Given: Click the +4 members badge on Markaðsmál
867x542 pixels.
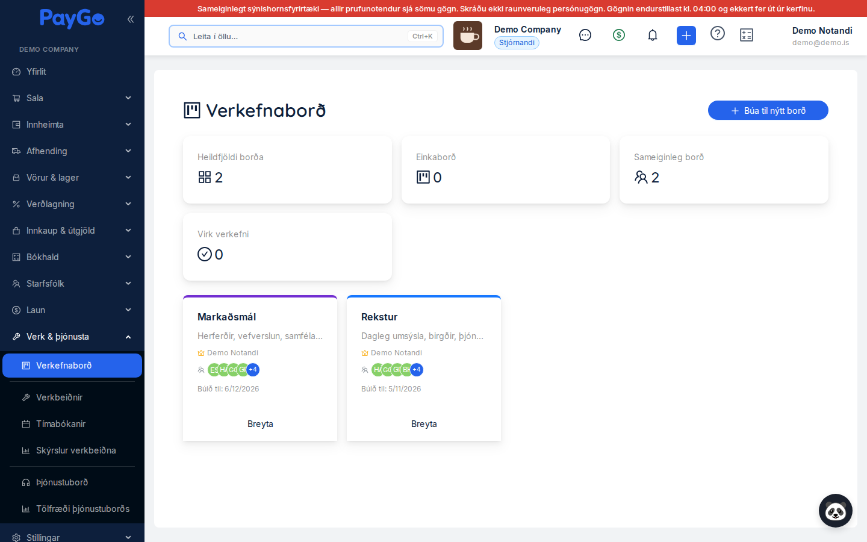Looking at the screenshot, I should pyautogui.click(x=253, y=370).
